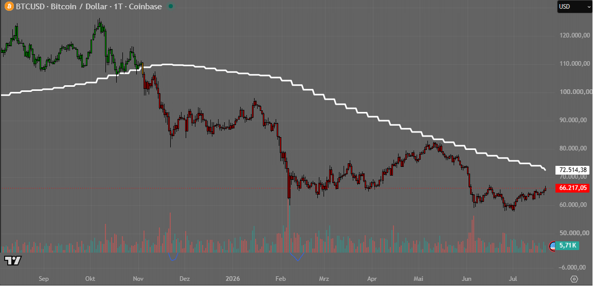The image size is (593, 286).
Task: Click the Apr label on time axis
Action: (x=372, y=279)
